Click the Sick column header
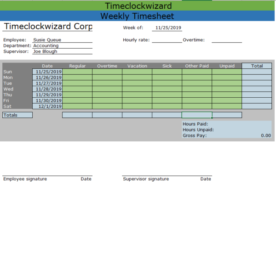Image resolution: width=276 pixels, height=256 pixels. [167, 66]
